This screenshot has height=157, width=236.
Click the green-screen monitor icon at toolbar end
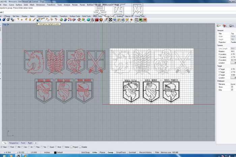141,20
